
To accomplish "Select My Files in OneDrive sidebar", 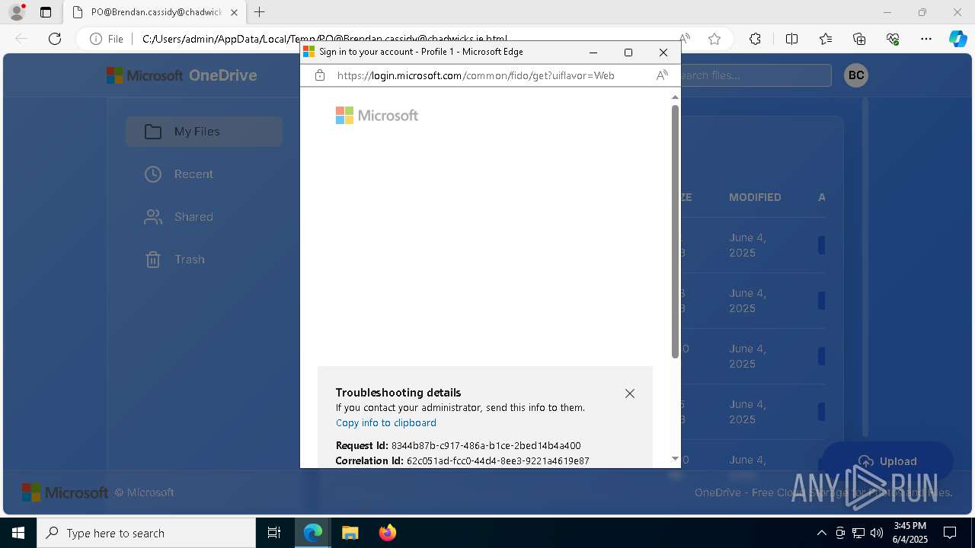I will pyautogui.click(x=204, y=132).
